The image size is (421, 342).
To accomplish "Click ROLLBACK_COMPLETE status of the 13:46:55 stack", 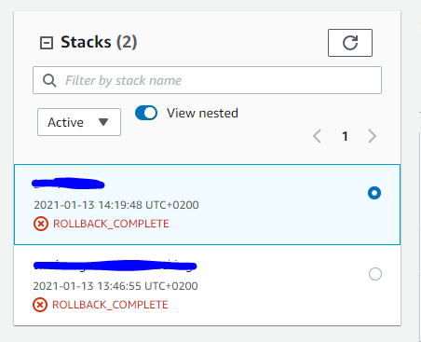I will tap(110, 305).
